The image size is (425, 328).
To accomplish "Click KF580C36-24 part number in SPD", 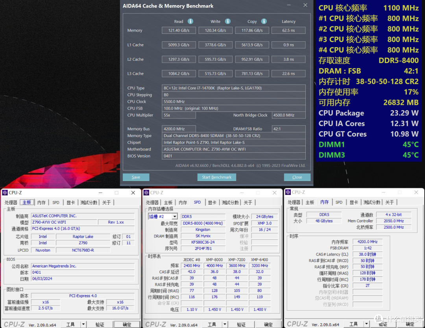I will click(203, 242).
